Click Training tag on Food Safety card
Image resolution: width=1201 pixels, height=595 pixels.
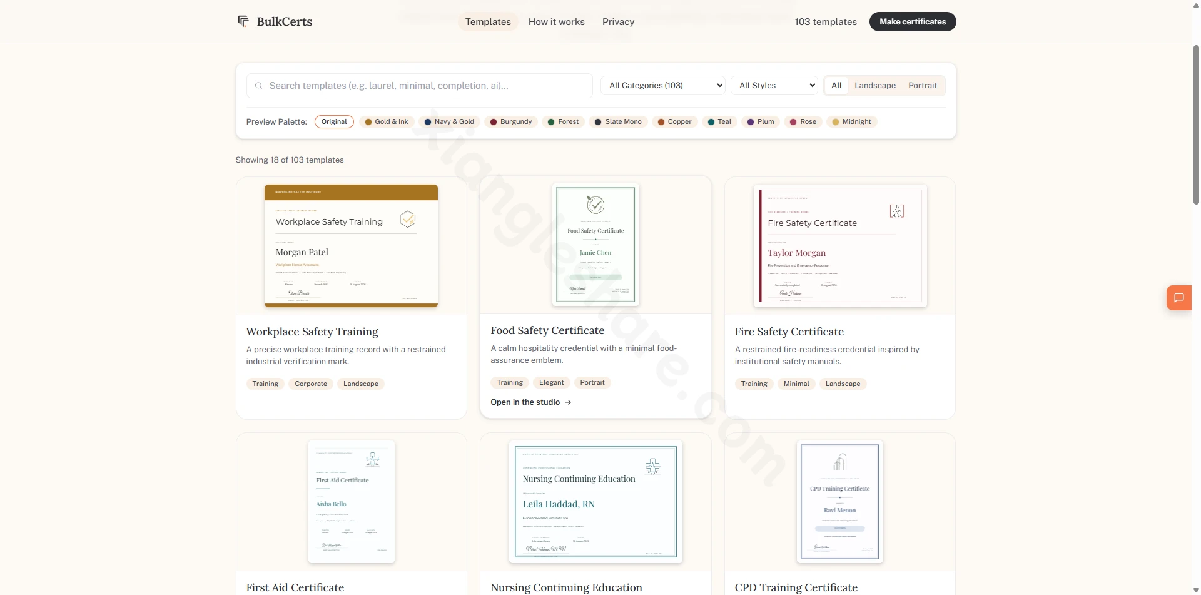tap(510, 383)
